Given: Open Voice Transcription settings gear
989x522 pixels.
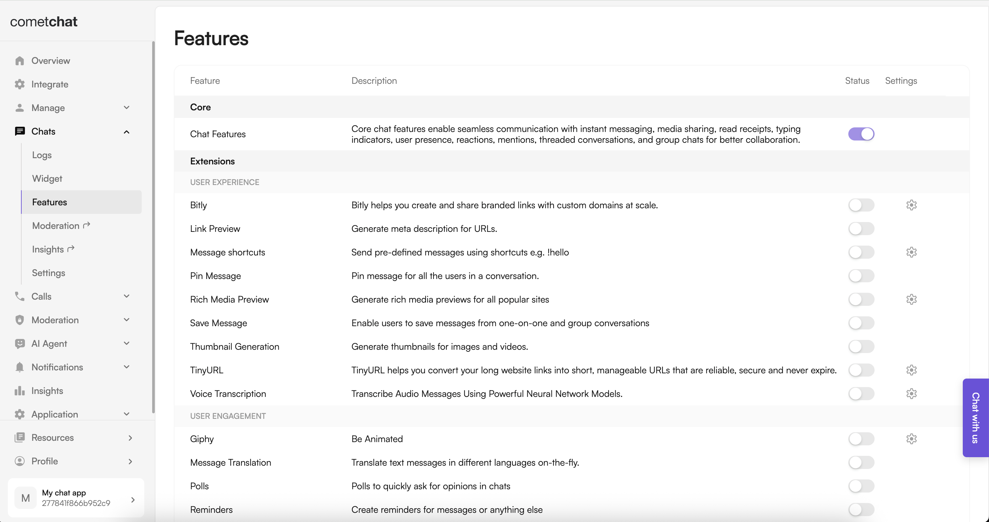Looking at the screenshot, I should [911, 394].
